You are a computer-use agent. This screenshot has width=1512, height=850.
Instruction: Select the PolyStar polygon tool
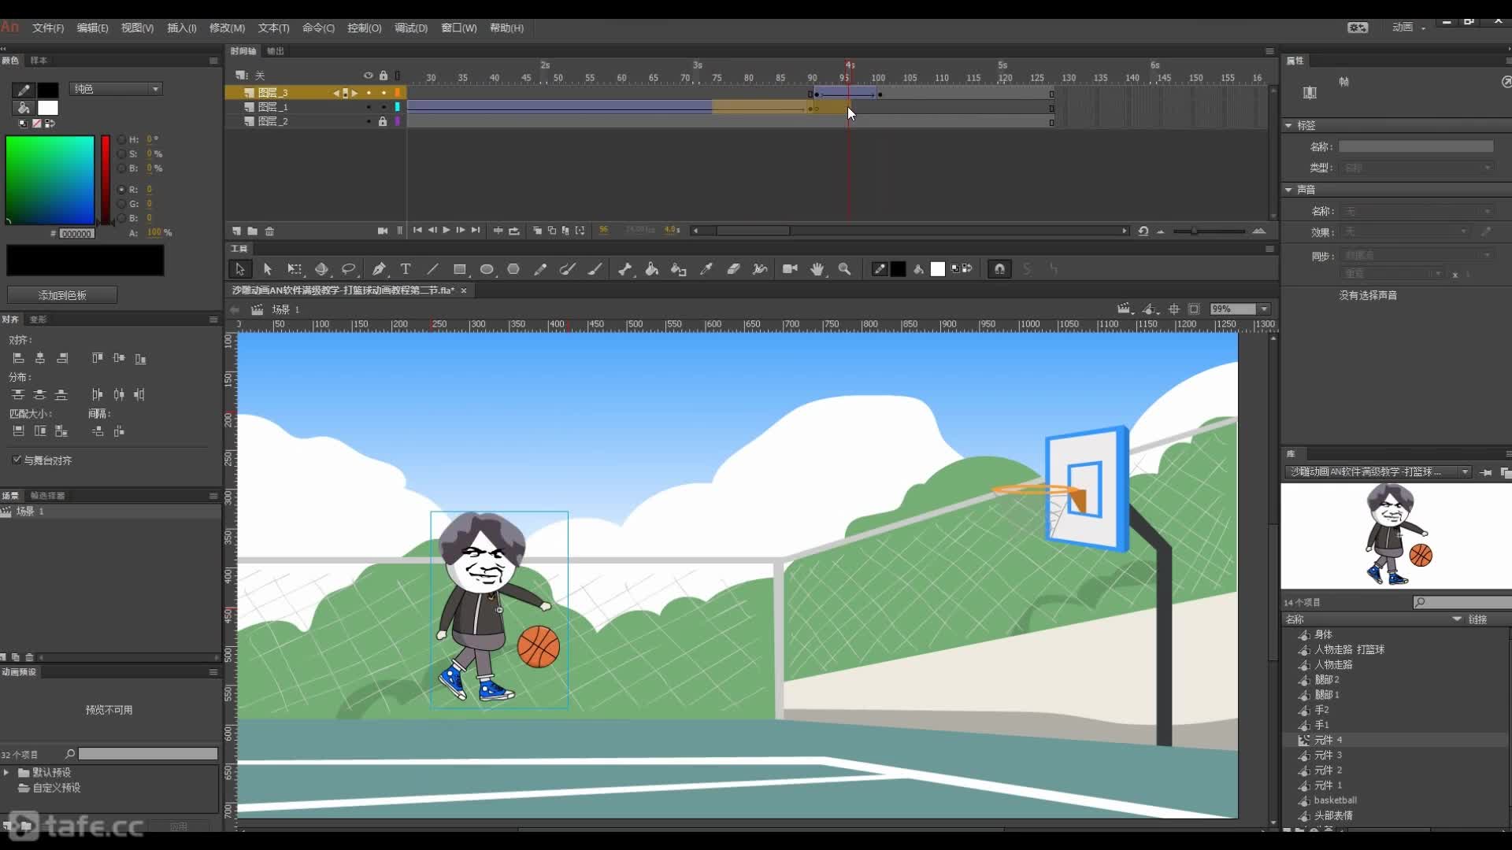pos(513,269)
